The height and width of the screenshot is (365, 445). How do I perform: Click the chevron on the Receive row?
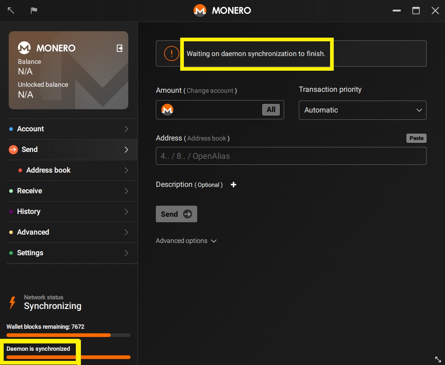(x=126, y=191)
